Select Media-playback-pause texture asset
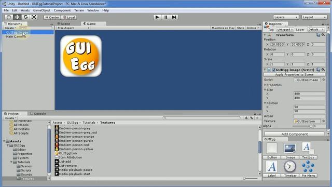The image size is (332, 187). (x=74, y=170)
